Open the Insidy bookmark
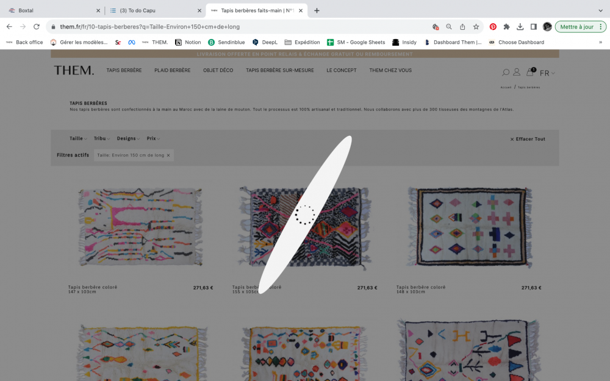Viewport: 610px width, 381px height. [x=404, y=42]
